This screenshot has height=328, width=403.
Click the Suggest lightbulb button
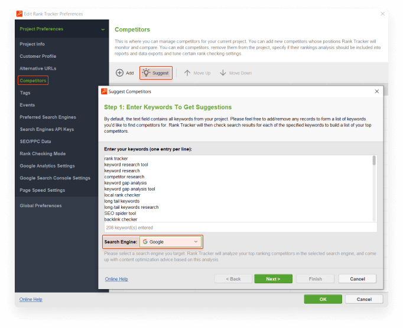tap(156, 73)
